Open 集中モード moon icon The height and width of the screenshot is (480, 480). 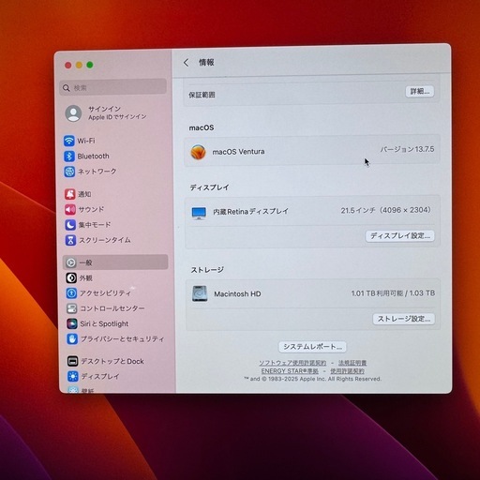coord(70,225)
